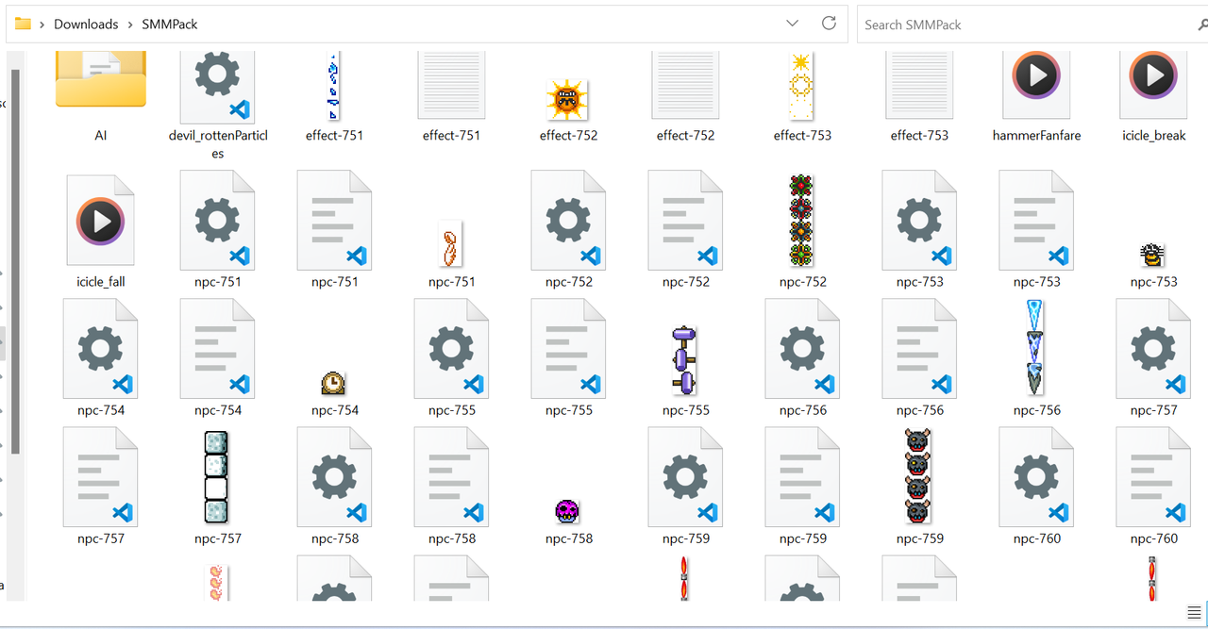Select the npc-757 ice blocks sprite image
Screen dimensions: 1208x629
217,477
